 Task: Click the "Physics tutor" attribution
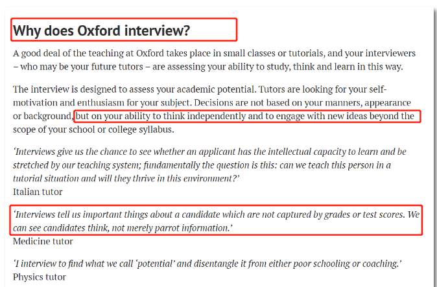click(x=40, y=277)
